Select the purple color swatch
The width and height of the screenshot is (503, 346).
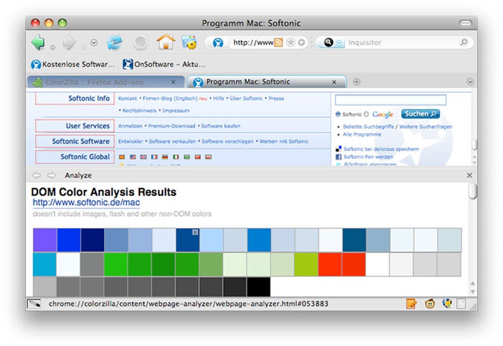(x=45, y=240)
